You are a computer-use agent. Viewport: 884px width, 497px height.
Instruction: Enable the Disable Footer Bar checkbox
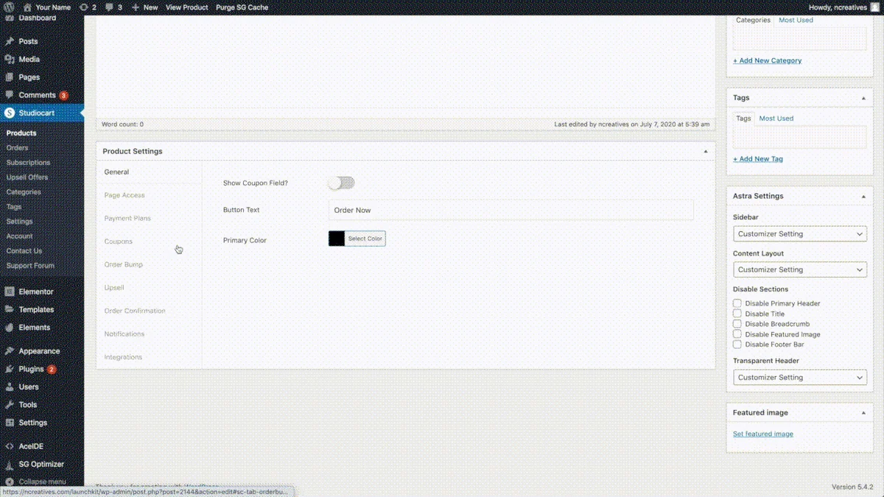coord(737,345)
